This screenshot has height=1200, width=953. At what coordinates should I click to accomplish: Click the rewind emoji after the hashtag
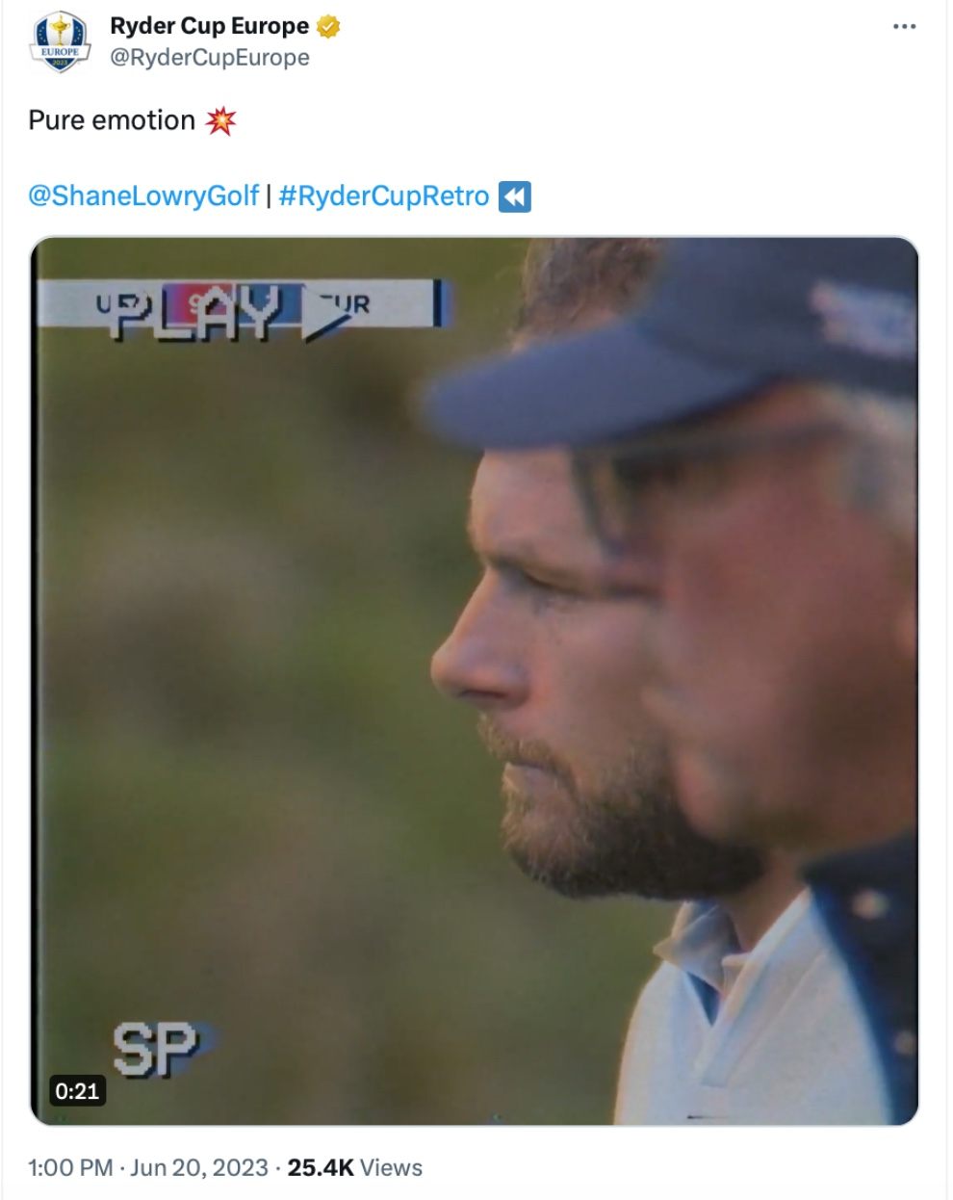coord(515,196)
